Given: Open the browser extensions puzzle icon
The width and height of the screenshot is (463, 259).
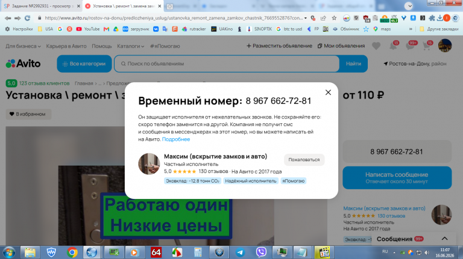Looking at the screenshot, I should (432, 18).
